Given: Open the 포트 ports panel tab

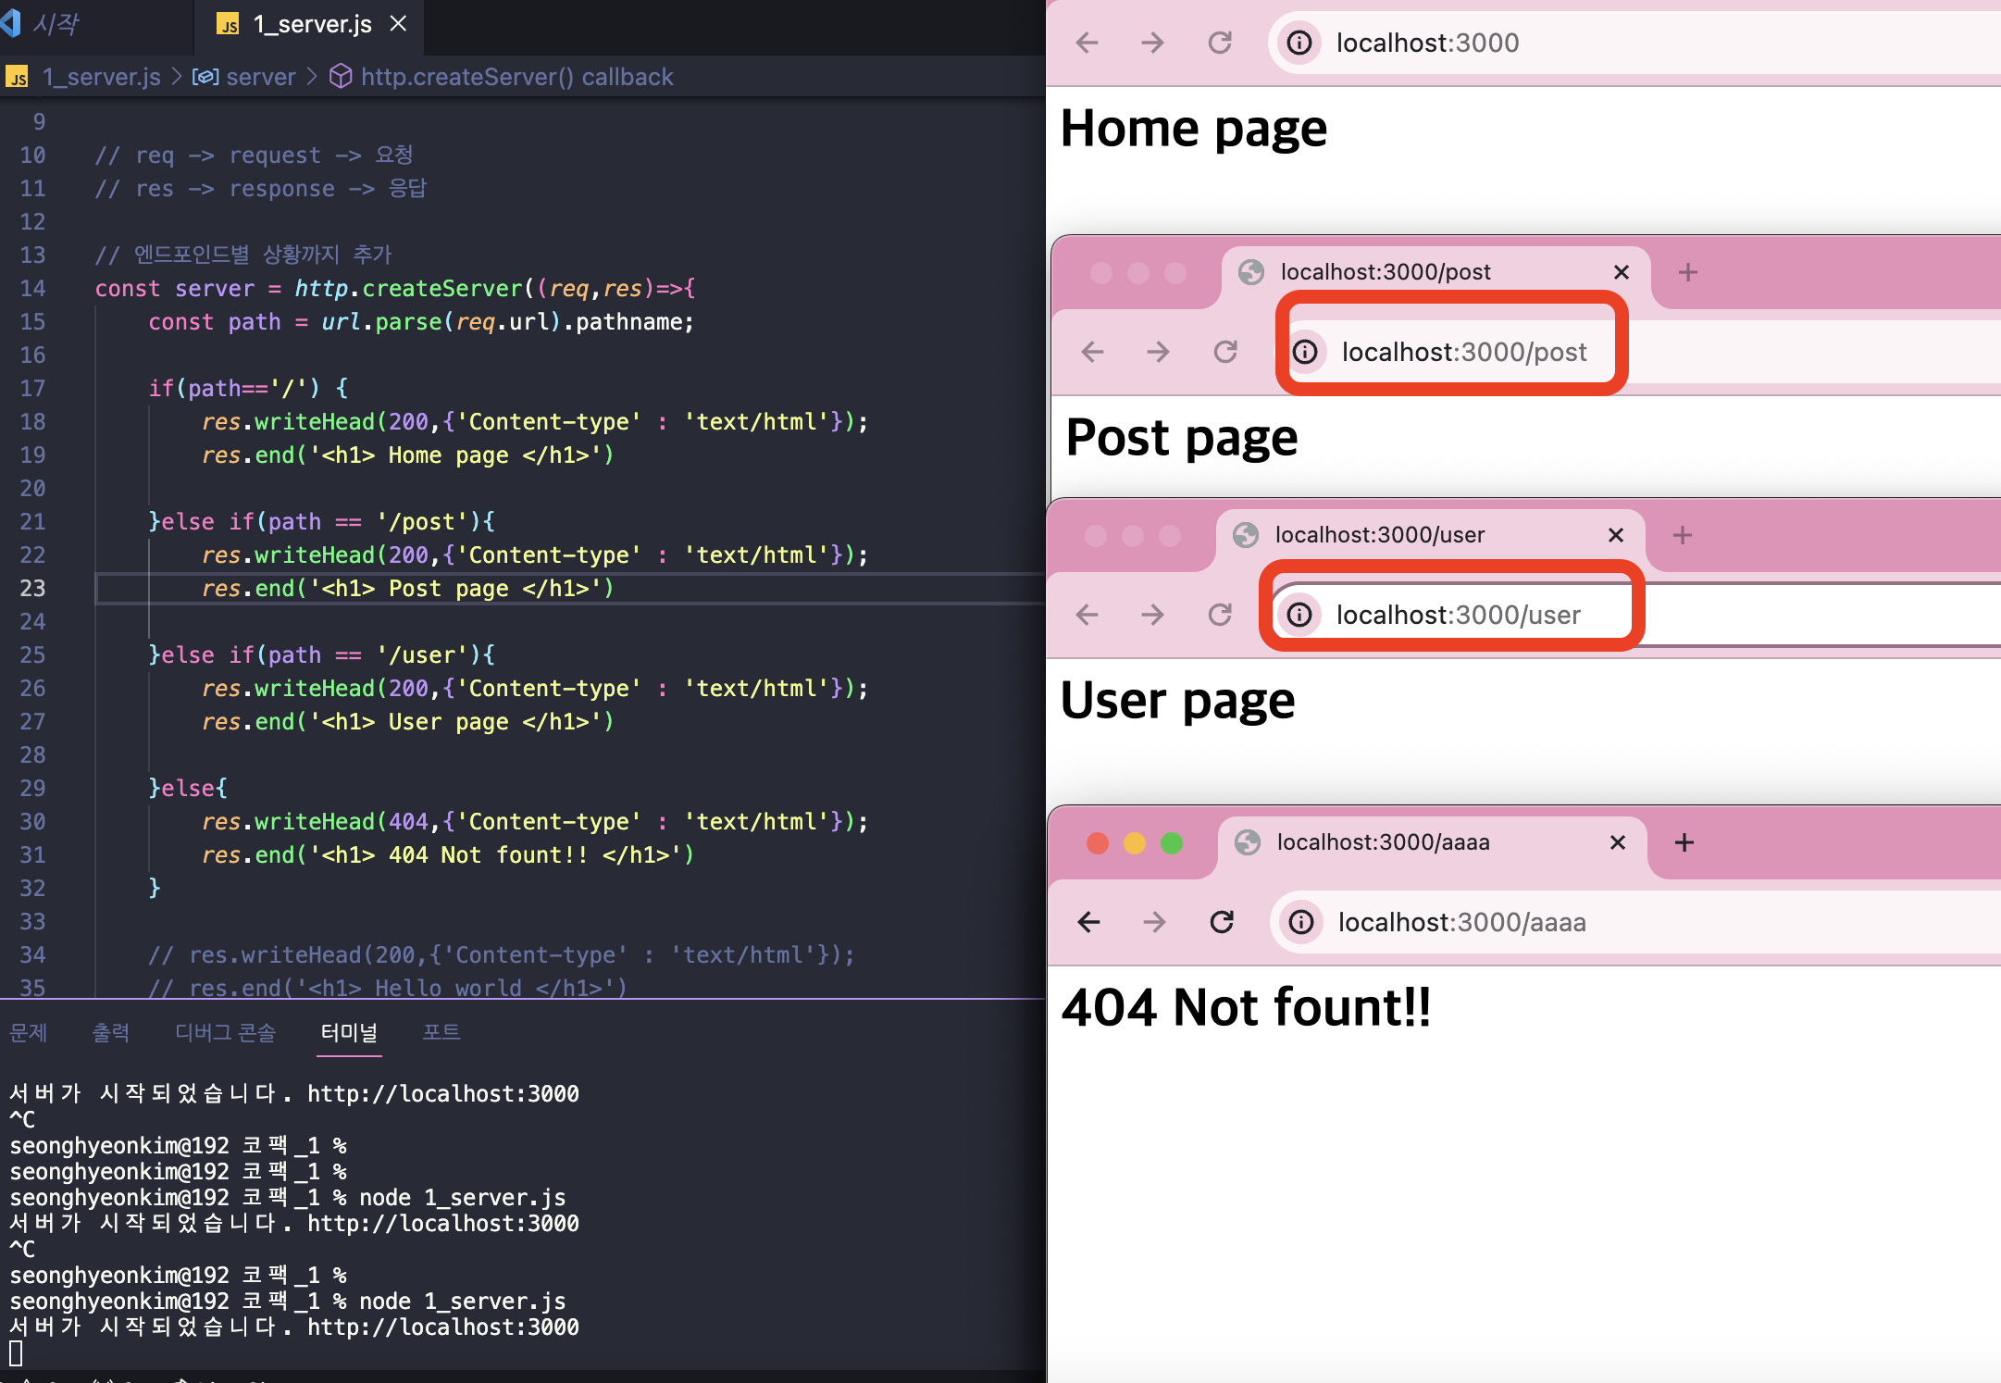Looking at the screenshot, I should pos(441,1032).
